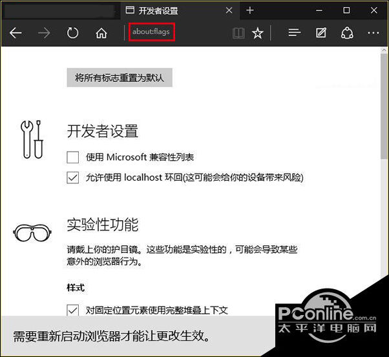Minimize the browser window

(319, 10)
